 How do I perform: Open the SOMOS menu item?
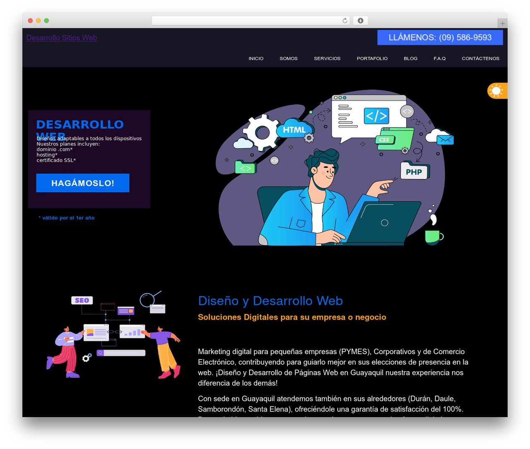point(289,58)
